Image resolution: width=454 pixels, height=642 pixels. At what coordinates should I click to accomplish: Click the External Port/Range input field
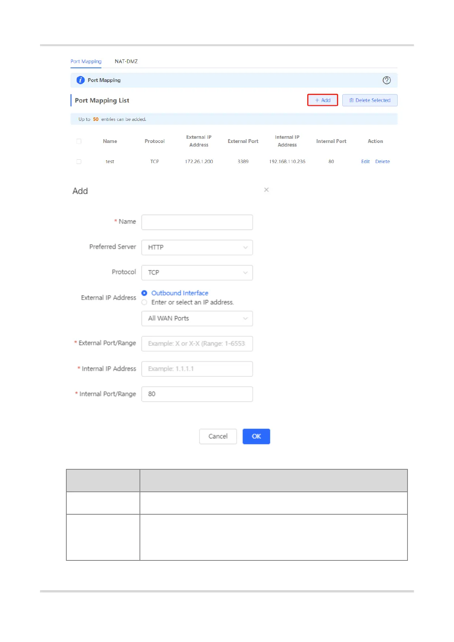(197, 343)
